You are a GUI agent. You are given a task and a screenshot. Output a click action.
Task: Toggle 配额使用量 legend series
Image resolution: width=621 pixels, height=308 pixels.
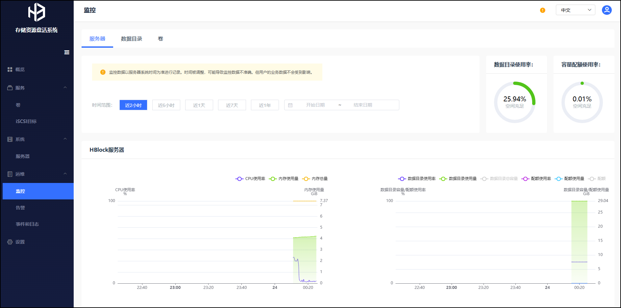[x=569, y=179]
